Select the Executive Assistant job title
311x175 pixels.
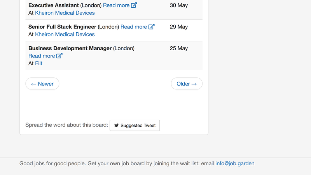(54, 5)
